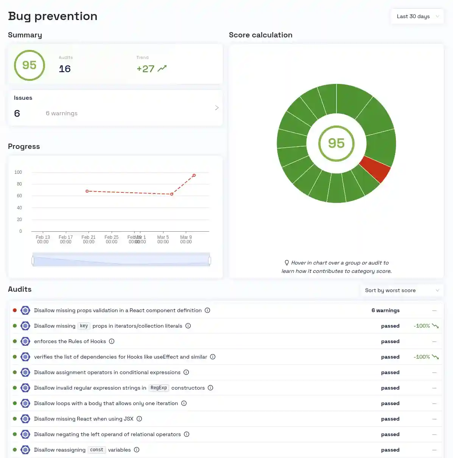Click ESLint icon in RegExp constructors row
Viewport: 453px width, 458px height.
point(25,388)
